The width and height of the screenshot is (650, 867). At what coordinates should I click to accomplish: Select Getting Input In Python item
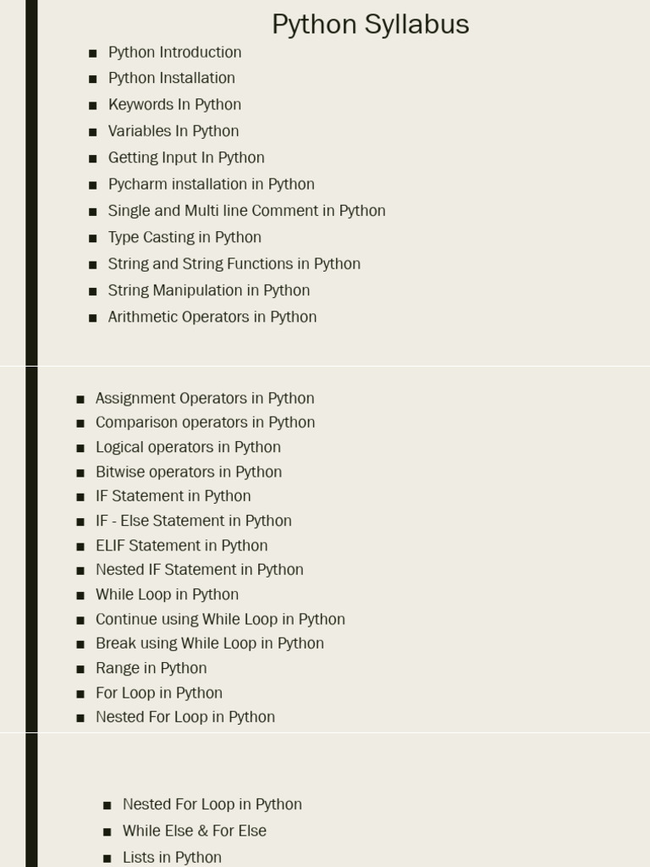186,157
